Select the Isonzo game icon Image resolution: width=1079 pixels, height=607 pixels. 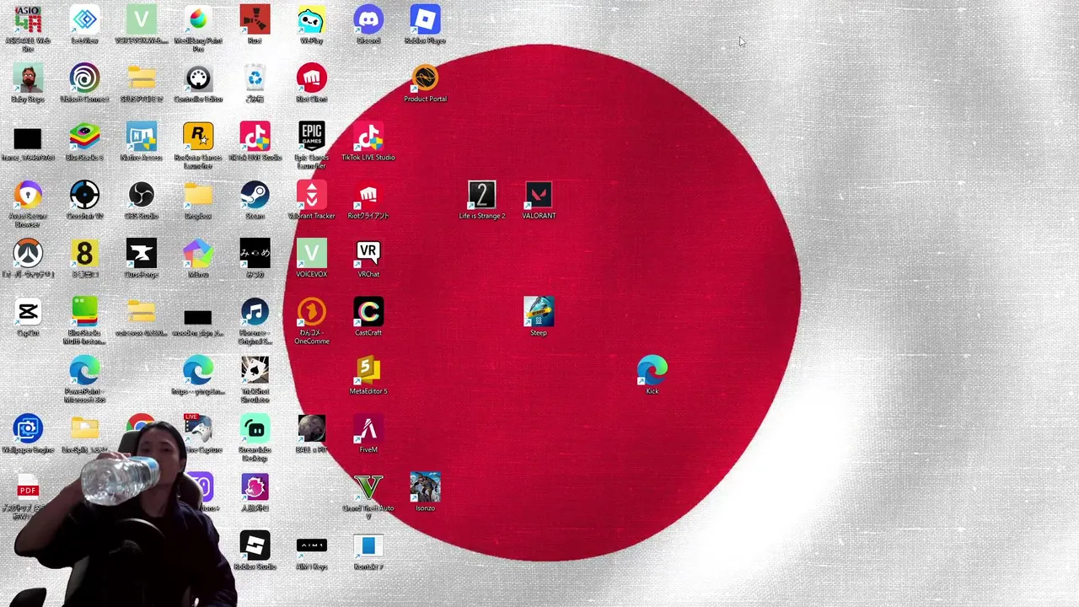(x=425, y=487)
